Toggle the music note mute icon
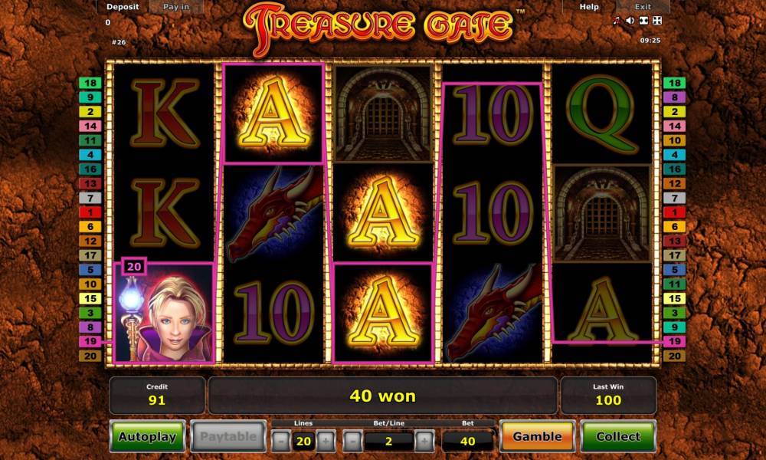766x460 pixels. coord(617,21)
